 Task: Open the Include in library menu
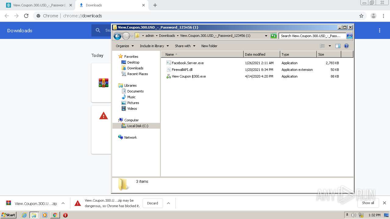[x=154, y=46]
